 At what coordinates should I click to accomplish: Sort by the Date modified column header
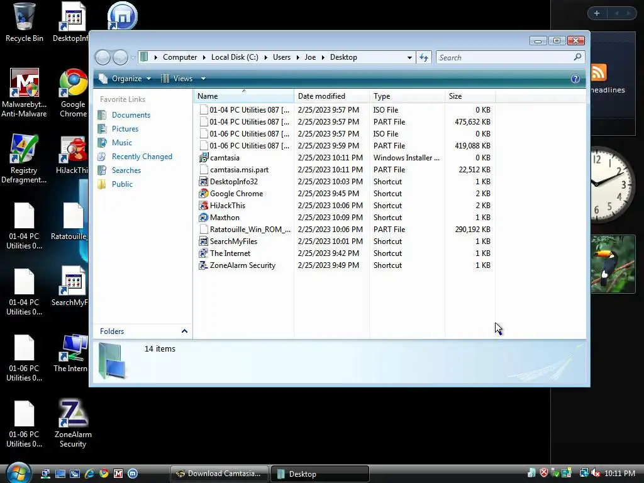tap(331, 96)
